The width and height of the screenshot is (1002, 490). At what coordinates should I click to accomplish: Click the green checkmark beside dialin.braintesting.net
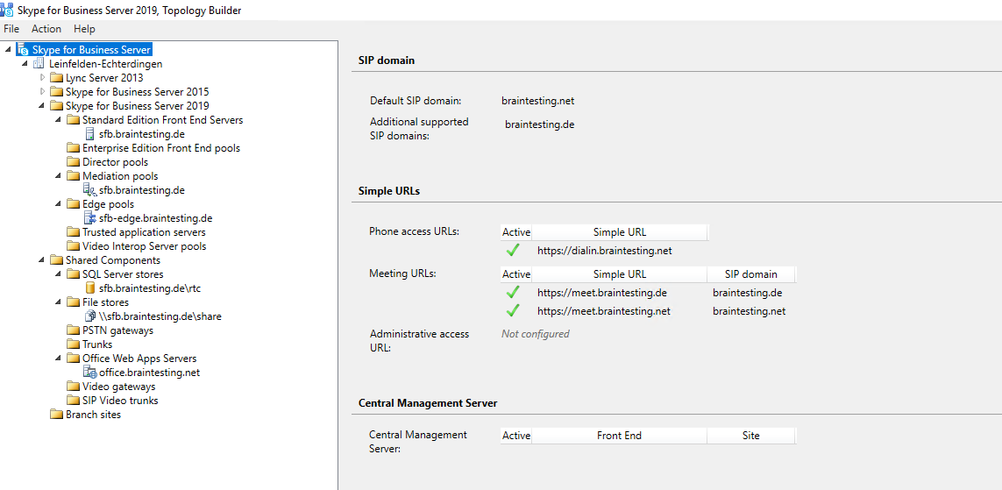[513, 251]
